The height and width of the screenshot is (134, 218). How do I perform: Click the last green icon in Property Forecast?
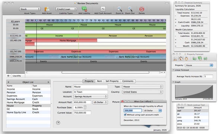pyautogui.click(x=205, y=58)
